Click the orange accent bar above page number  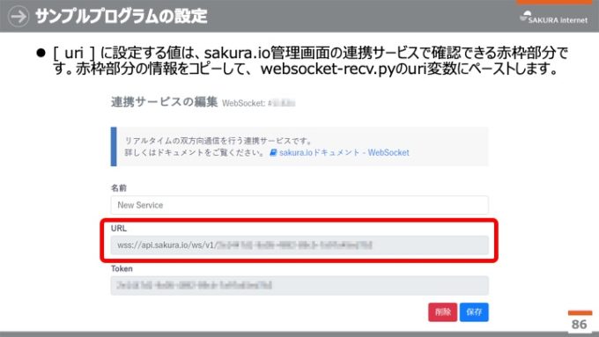[x=580, y=313]
